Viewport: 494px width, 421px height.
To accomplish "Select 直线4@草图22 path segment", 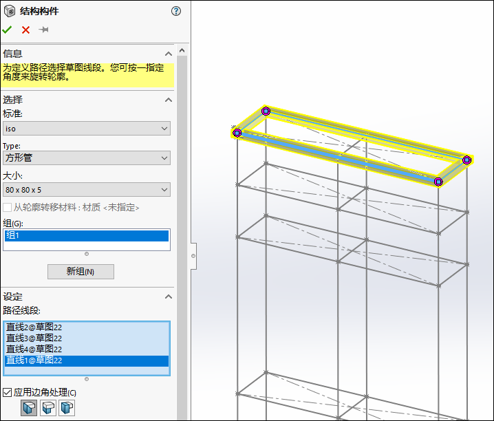I will pyautogui.click(x=87, y=349).
